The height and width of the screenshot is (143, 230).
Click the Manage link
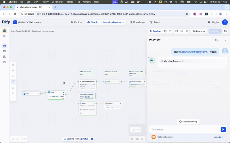pyautogui.click(x=218, y=137)
